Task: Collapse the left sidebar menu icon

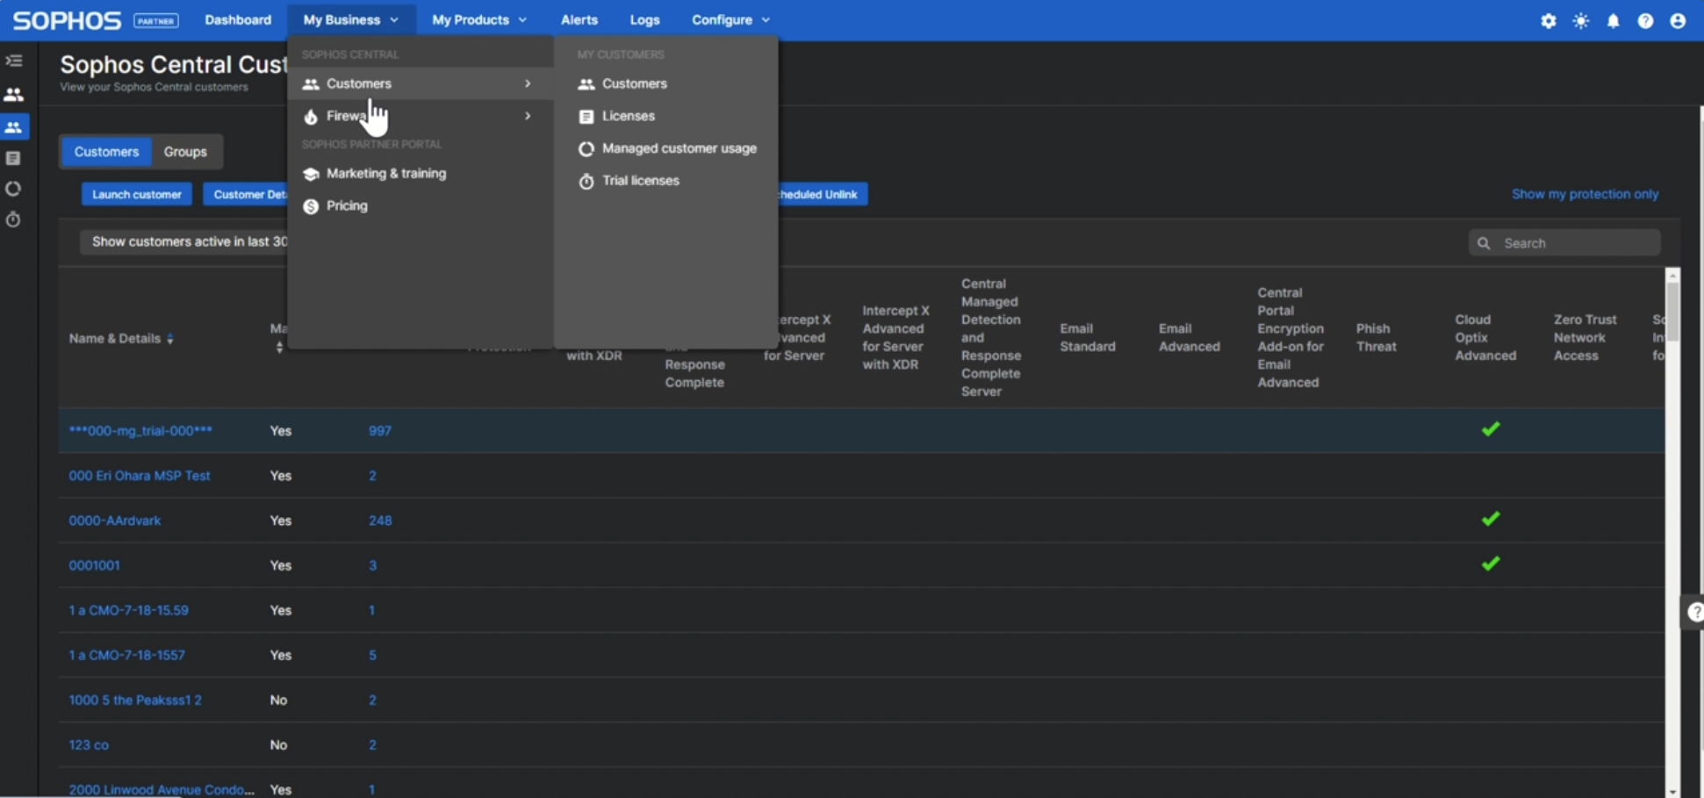Action: point(14,61)
